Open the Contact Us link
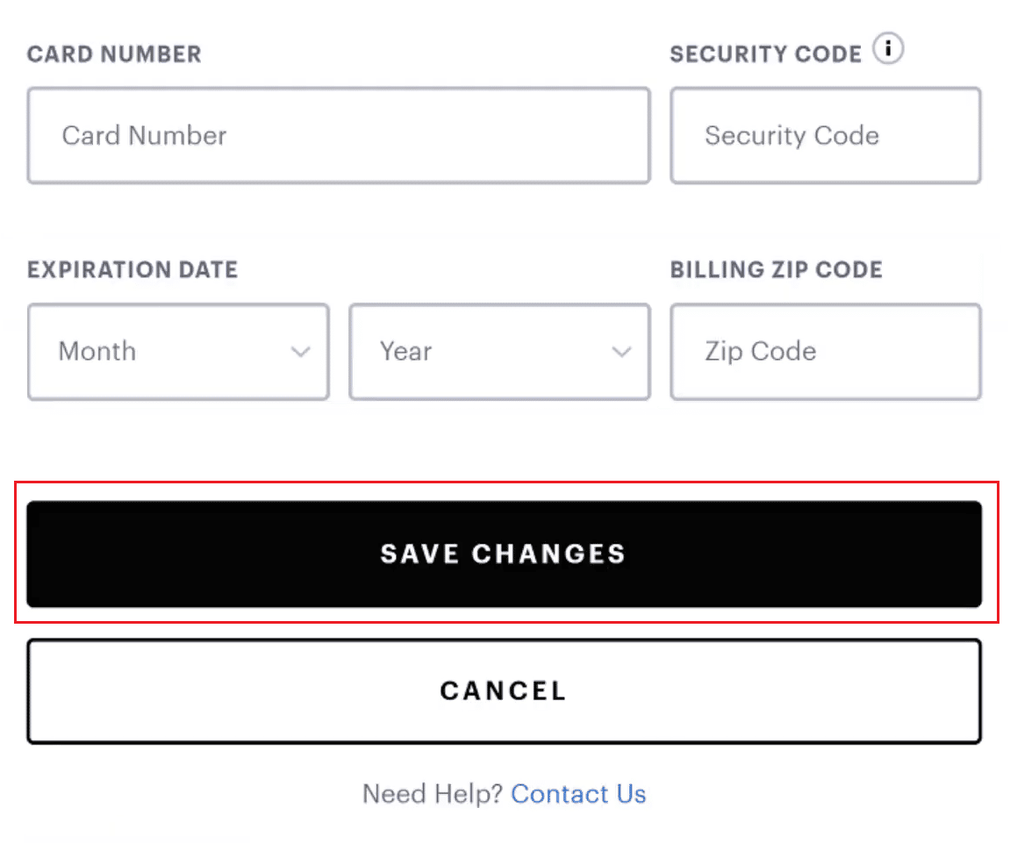 point(577,794)
